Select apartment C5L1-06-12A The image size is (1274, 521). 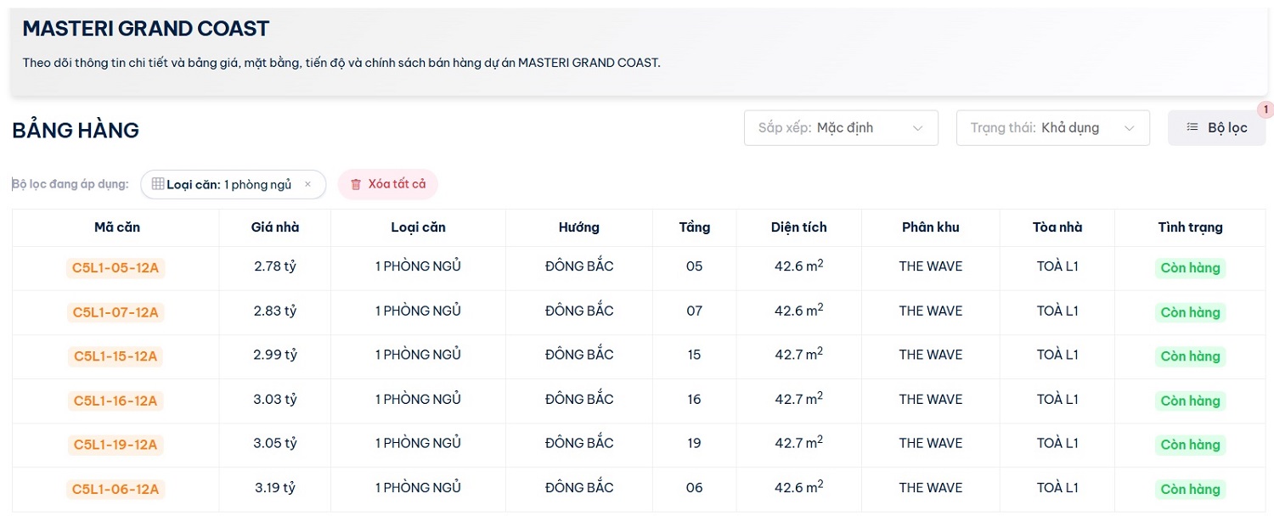(x=116, y=489)
